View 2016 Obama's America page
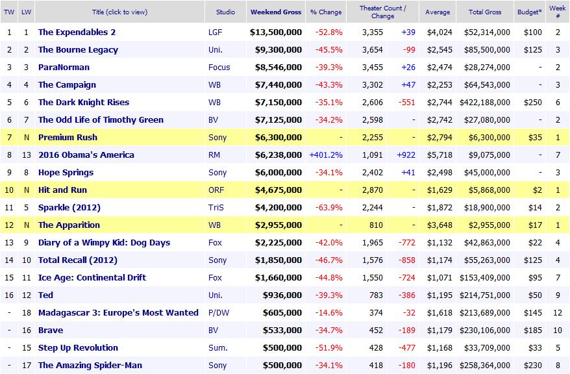570x374 pixels. 86,155
